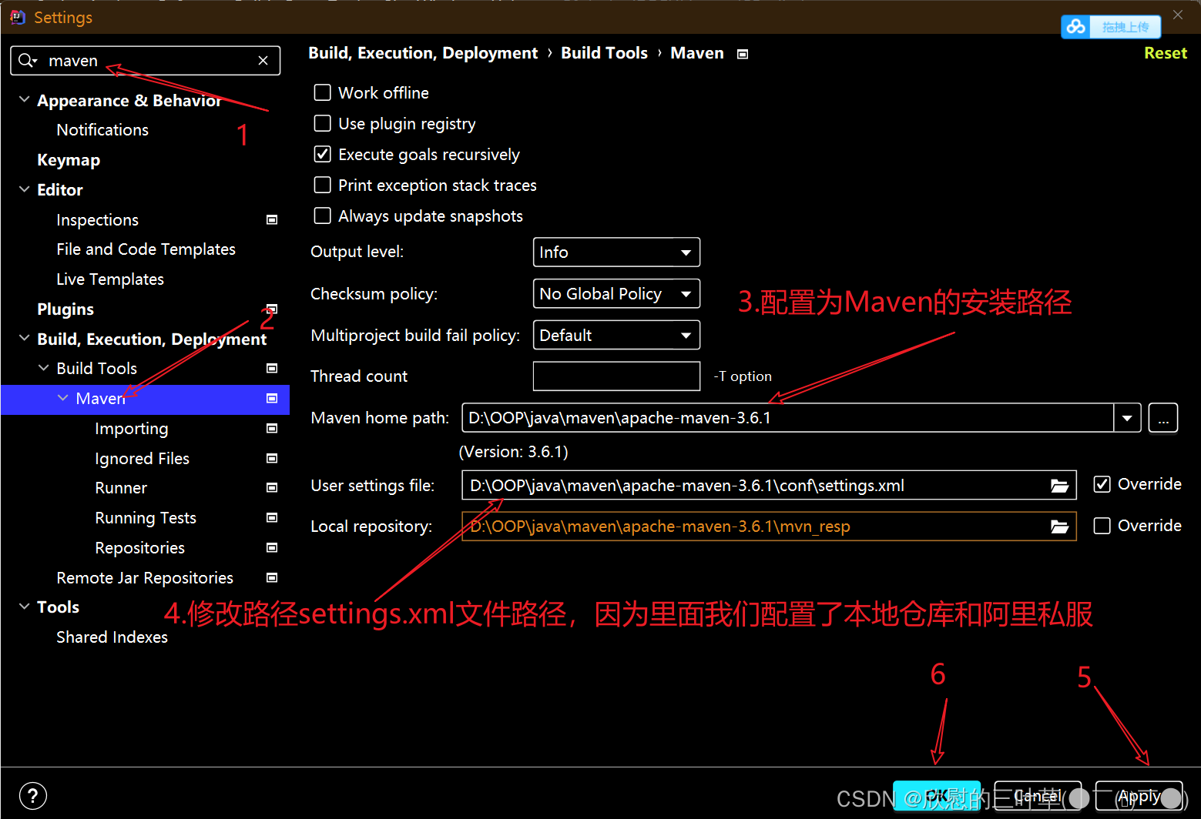The image size is (1201, 819).
Task: Select Ignored Files under Maven
Action: coord(142,459)
